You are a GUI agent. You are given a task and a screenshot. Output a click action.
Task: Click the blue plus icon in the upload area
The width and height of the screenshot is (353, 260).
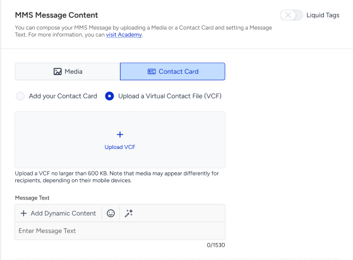120,134
